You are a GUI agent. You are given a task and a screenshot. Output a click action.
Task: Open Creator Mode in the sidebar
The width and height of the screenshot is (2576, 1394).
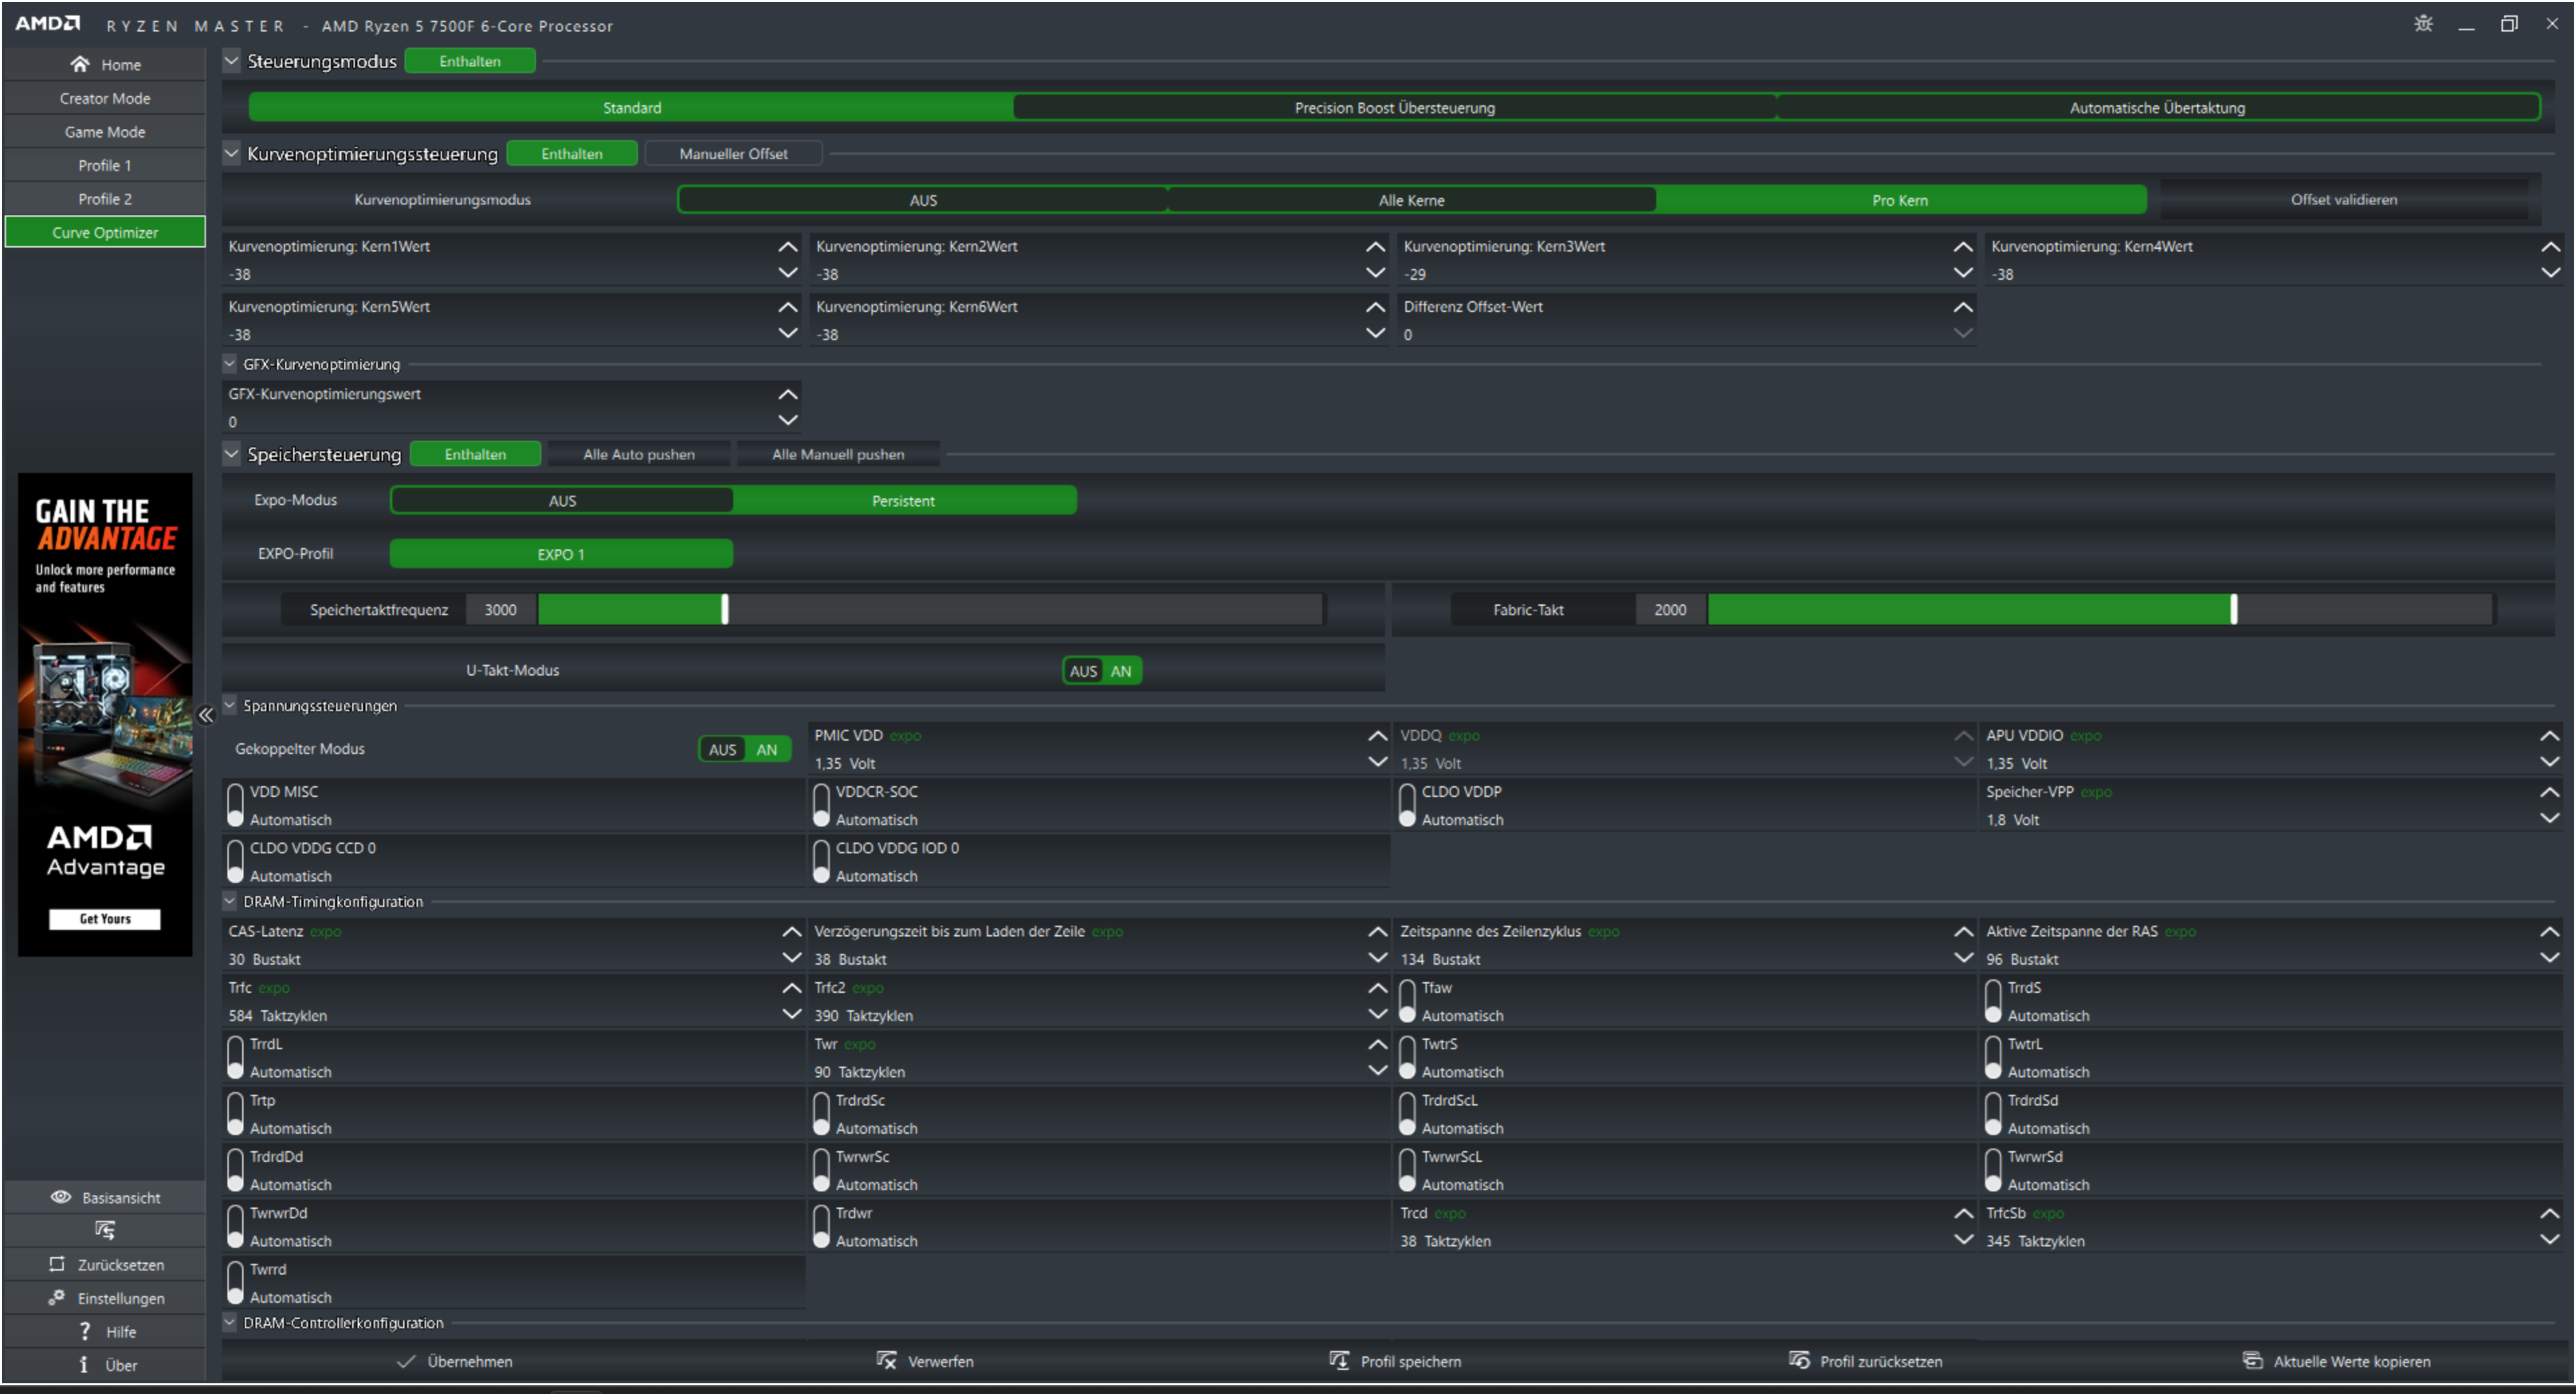click(105, 98)
